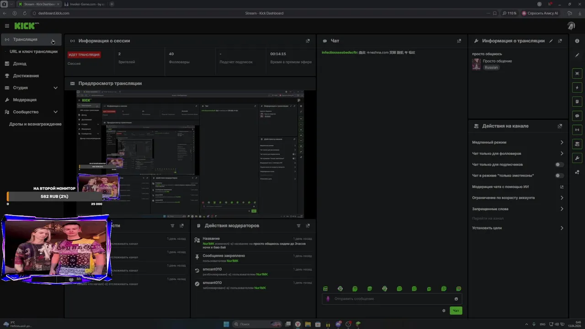Click the pencil icon in right sidebar
Image resolution: width=585 pixels, height=329 pixels.
(577, 55)
